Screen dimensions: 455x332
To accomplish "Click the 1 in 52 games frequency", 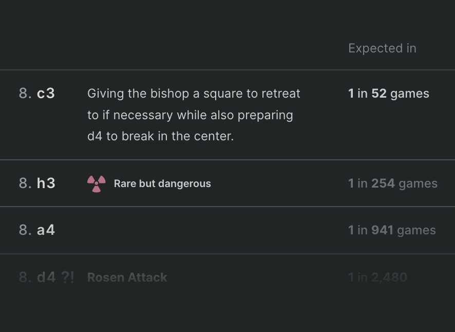I will (389, 94).
